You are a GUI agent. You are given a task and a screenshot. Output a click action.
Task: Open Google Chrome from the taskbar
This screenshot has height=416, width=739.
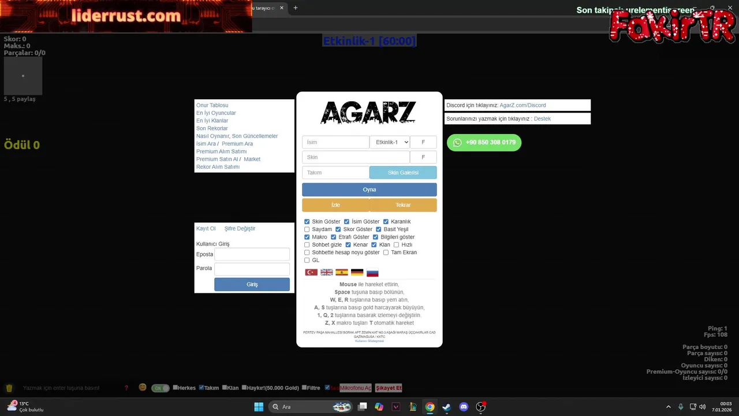tap(430, 407)
